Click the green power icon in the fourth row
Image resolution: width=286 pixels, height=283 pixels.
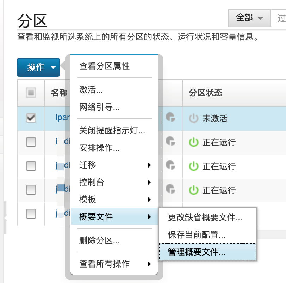[x=194, y=190]
